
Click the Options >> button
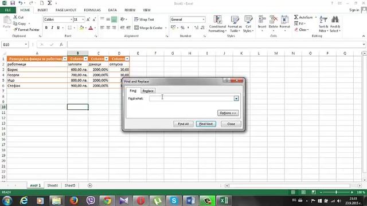(x=228, y=113)
